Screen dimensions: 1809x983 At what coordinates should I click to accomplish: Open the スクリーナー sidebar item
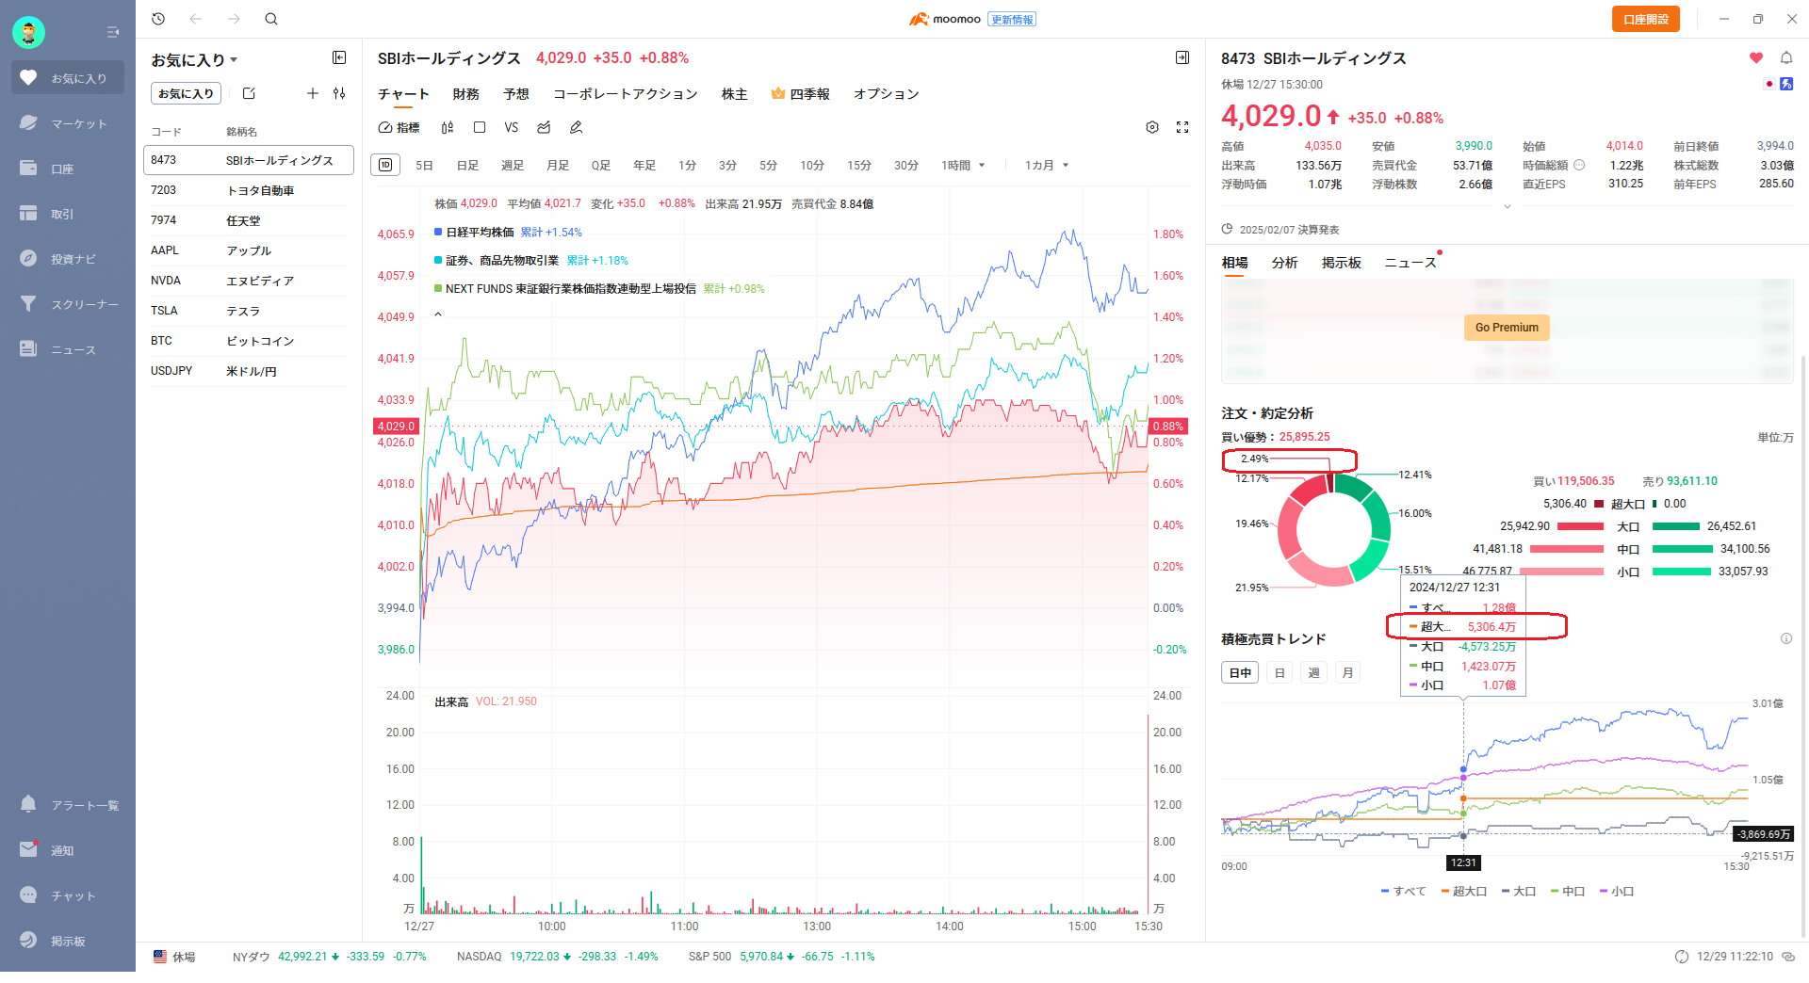tap(68, 304)
